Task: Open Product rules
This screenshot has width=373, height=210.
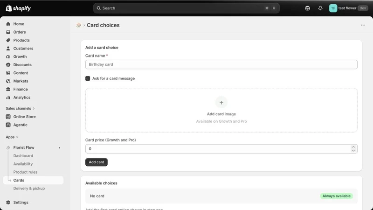Action: pos(25,172)
